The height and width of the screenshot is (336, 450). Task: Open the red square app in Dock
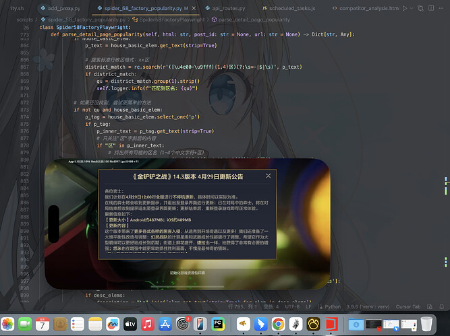(331, 324)
